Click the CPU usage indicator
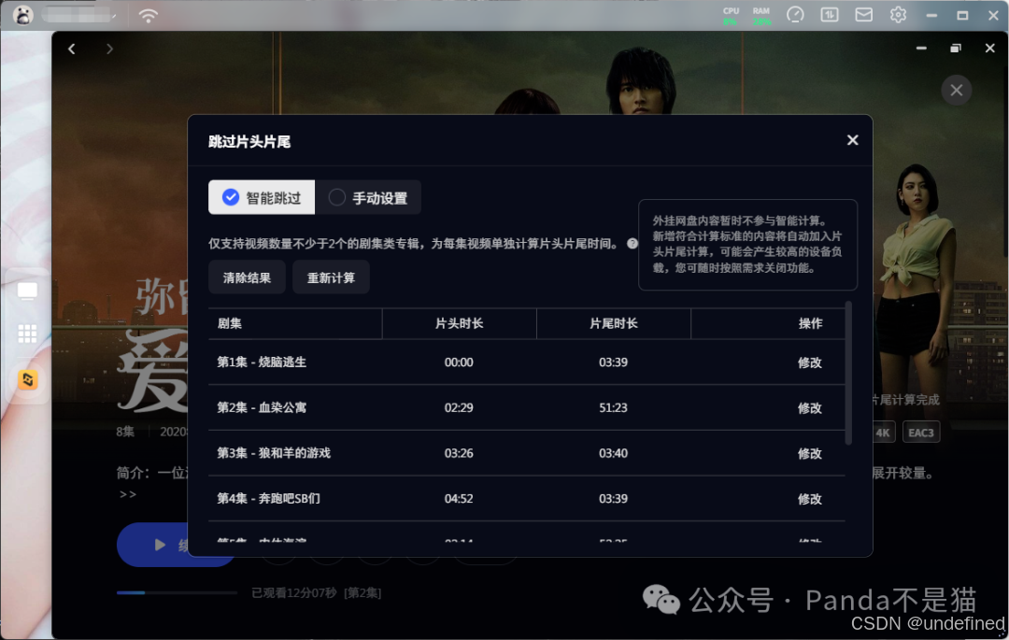1009x640 pixels. [x=731, y=16]
